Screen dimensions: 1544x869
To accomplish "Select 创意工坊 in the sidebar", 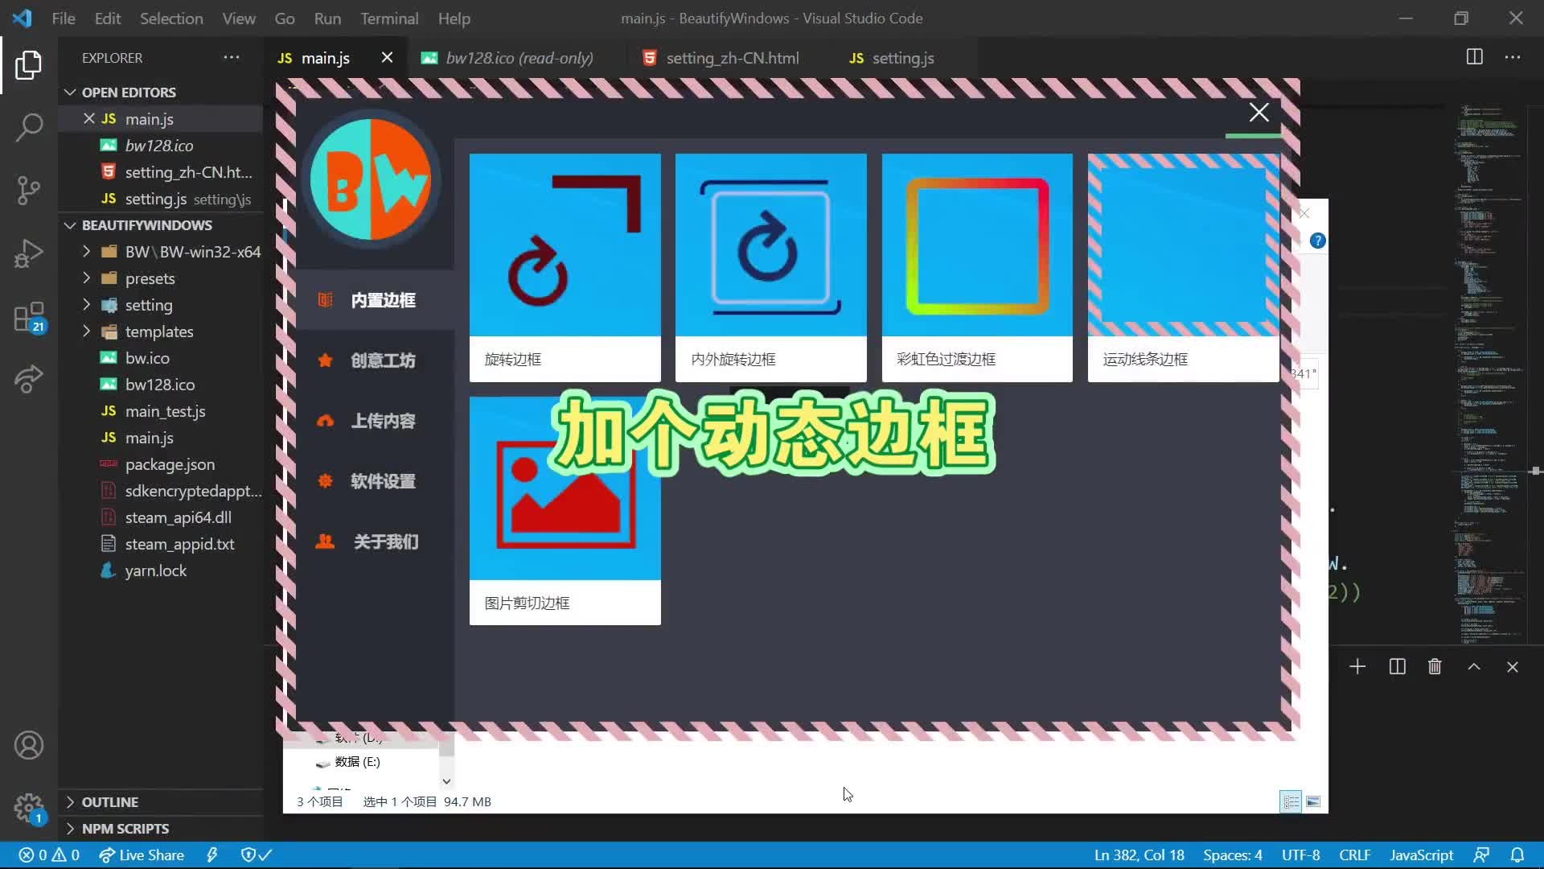I will (383, 360).
